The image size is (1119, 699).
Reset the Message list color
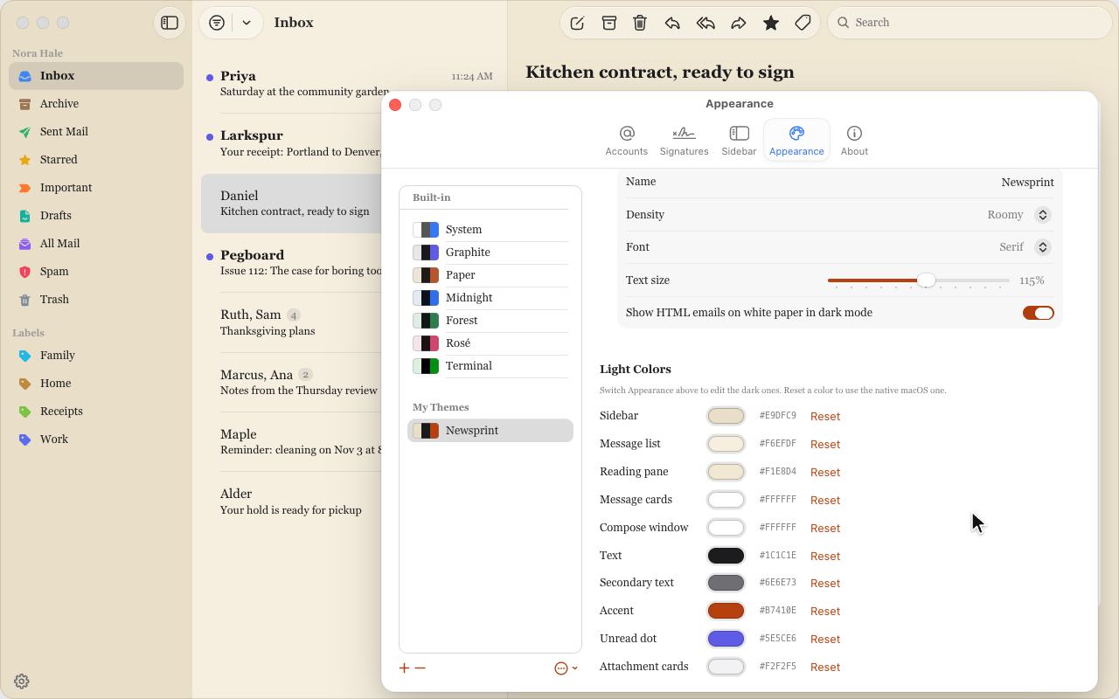(x=825, y=444)
